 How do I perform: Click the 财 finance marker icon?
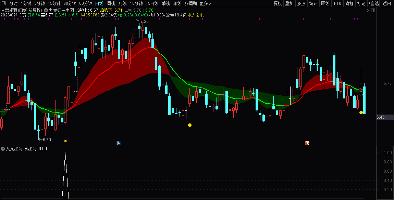click(x=119, y=143)
